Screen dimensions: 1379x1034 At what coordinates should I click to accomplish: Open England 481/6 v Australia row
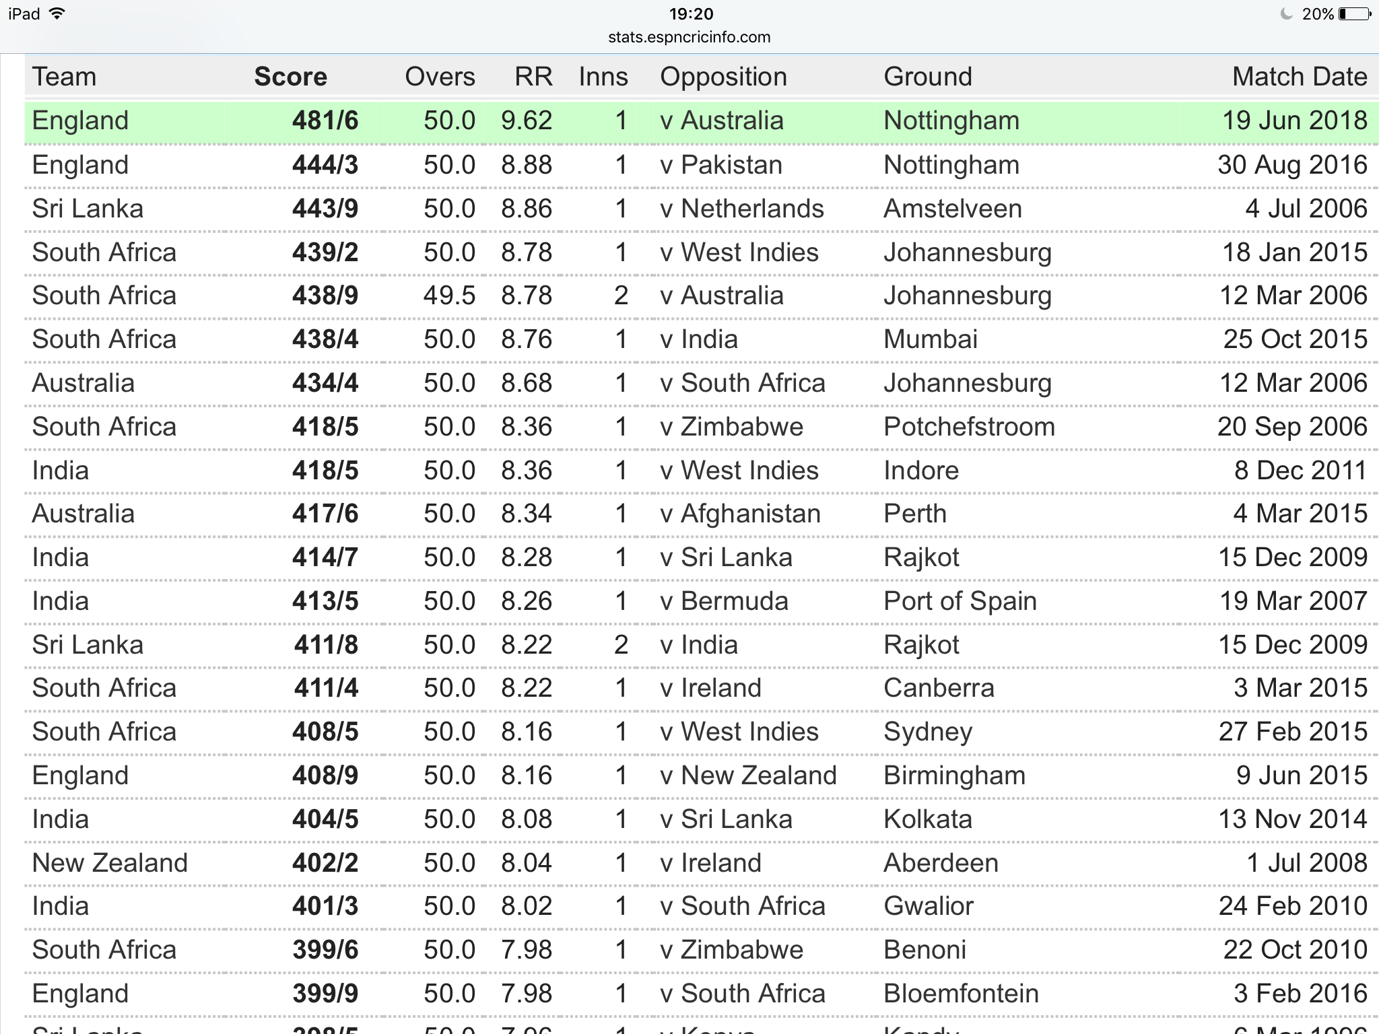coord(701,121)
